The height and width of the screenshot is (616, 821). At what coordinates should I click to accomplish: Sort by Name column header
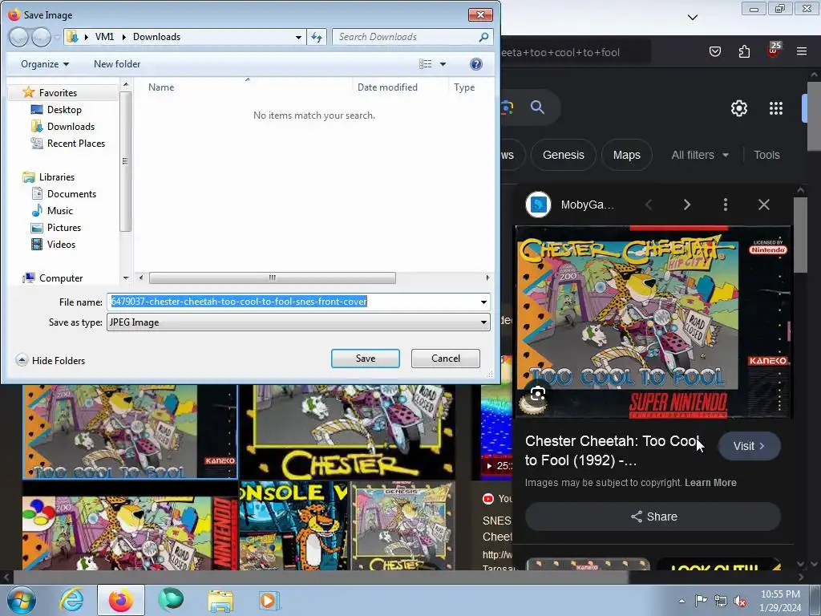161,87
